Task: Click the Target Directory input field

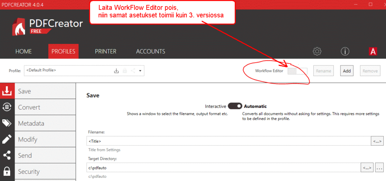Action: click(224, 168)
